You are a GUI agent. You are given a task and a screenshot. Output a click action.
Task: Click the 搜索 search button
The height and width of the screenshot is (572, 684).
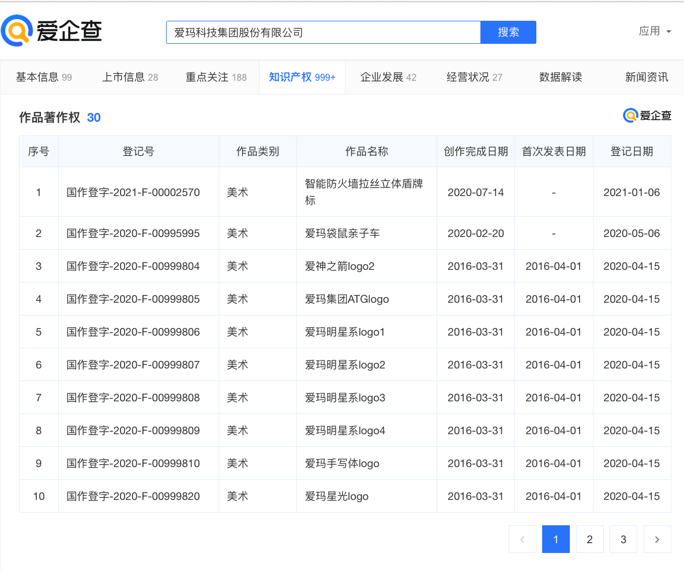[508, 32]
